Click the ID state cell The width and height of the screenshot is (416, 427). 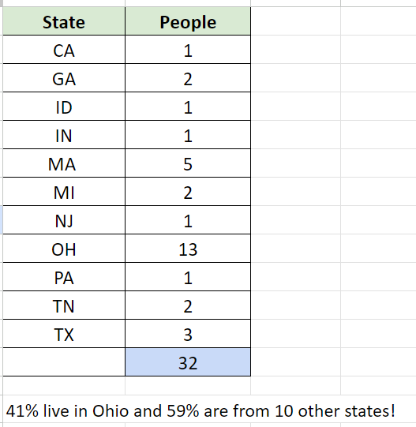click(x=64, y=107)
